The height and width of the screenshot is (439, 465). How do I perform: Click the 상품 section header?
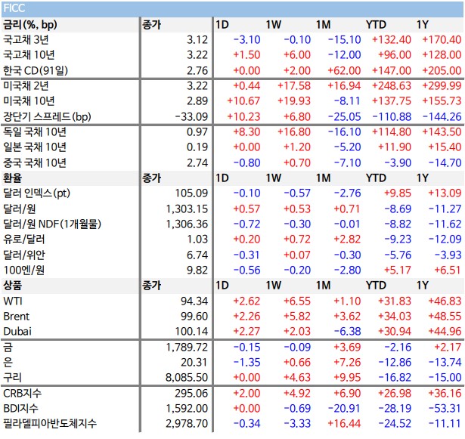pyautogui.click(x=12, y=286)
